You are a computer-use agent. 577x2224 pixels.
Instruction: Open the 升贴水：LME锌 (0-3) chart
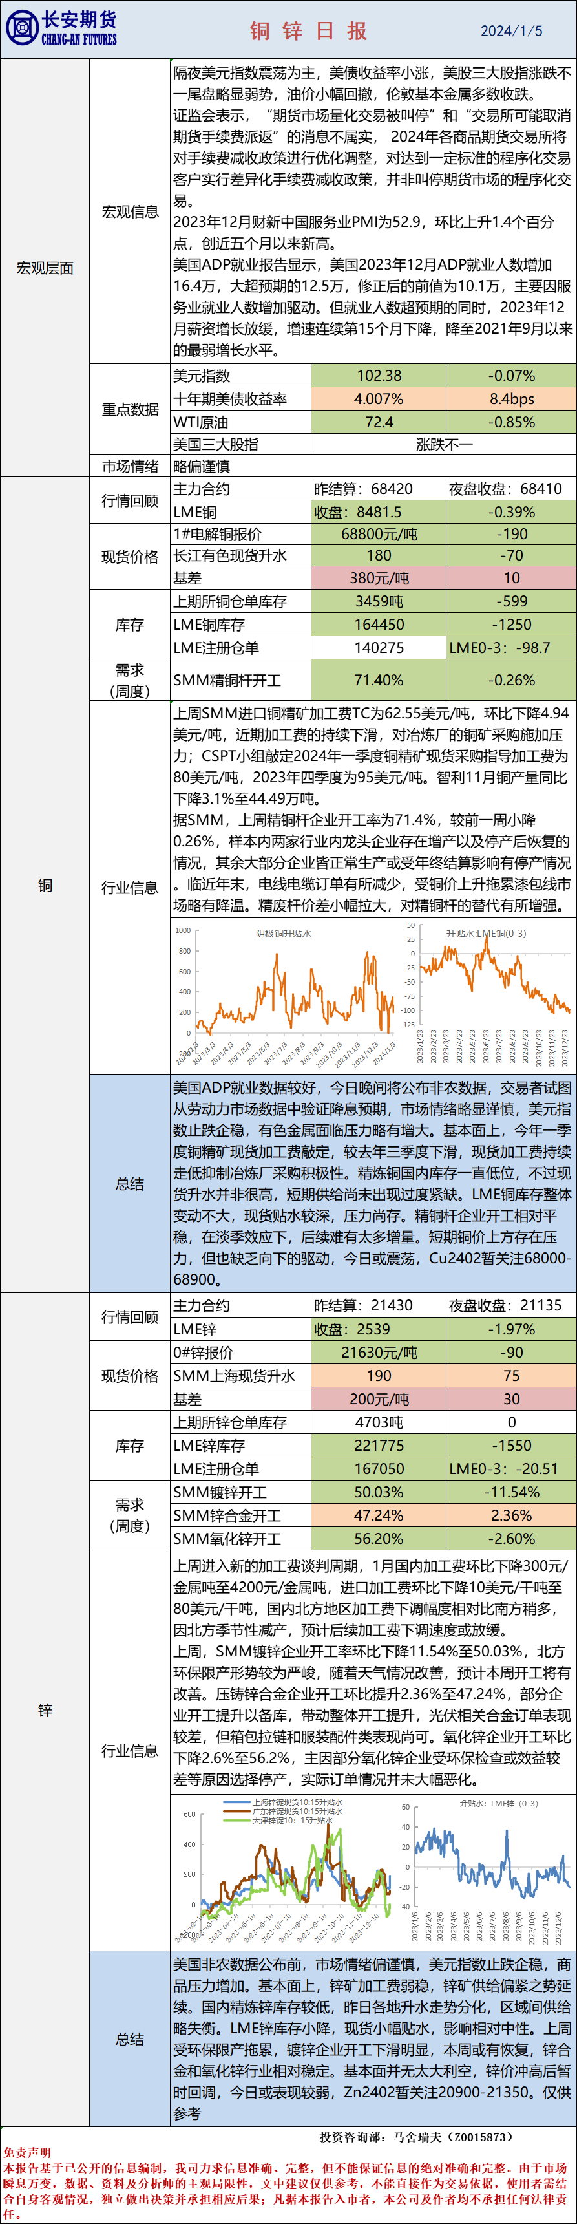(486, 1871)
